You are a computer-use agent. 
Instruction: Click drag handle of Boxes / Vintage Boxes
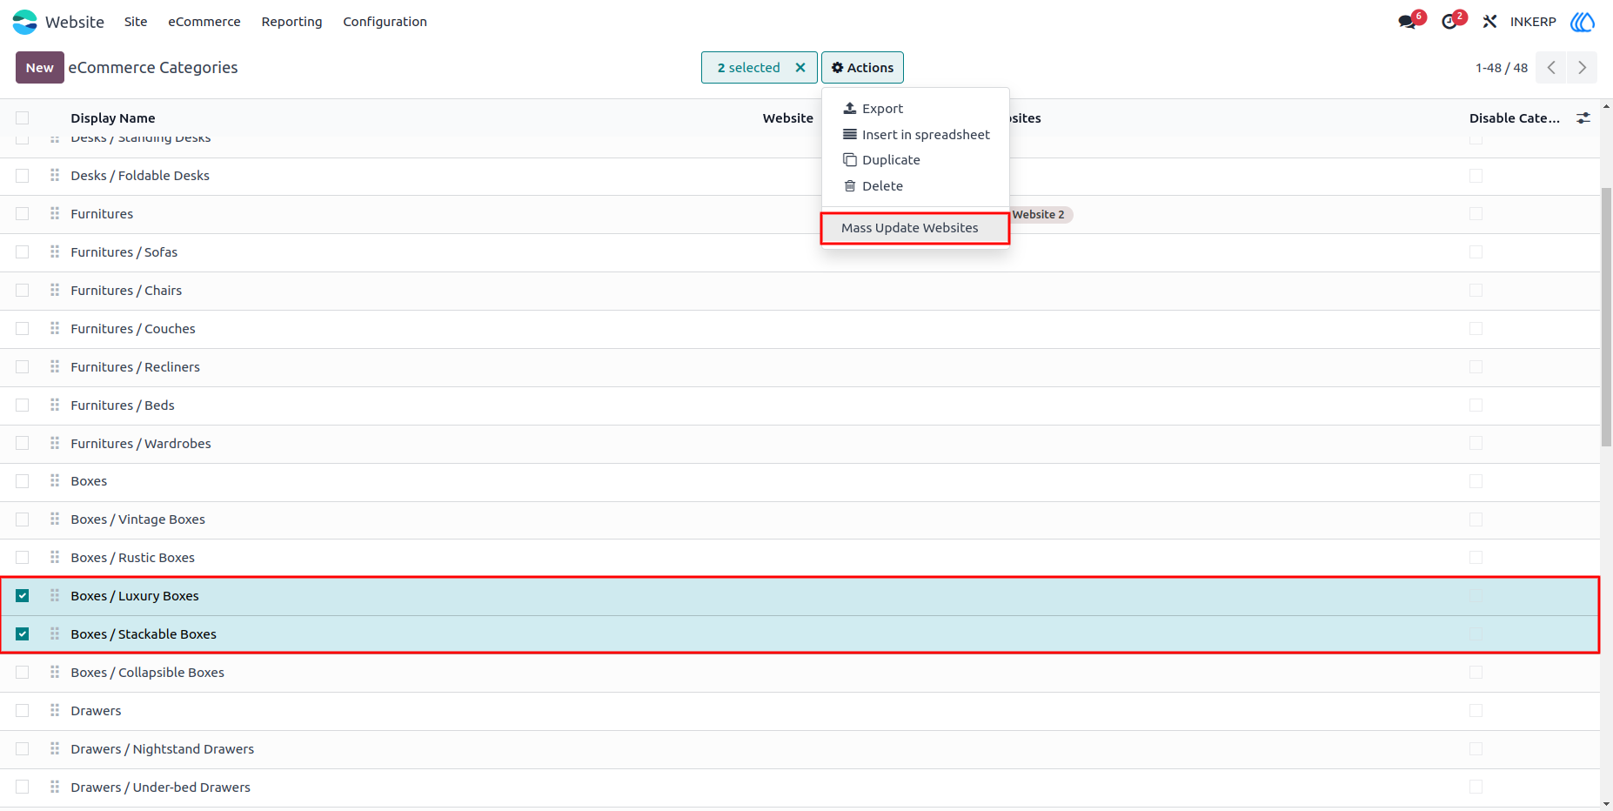click(x=55, y=519)
